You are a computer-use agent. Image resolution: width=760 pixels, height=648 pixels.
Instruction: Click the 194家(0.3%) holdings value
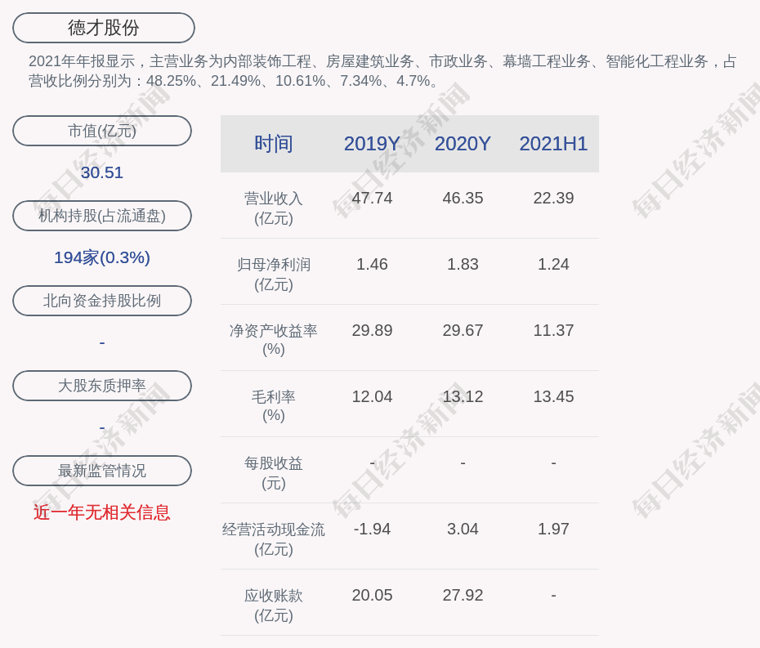tap(102, 257)
